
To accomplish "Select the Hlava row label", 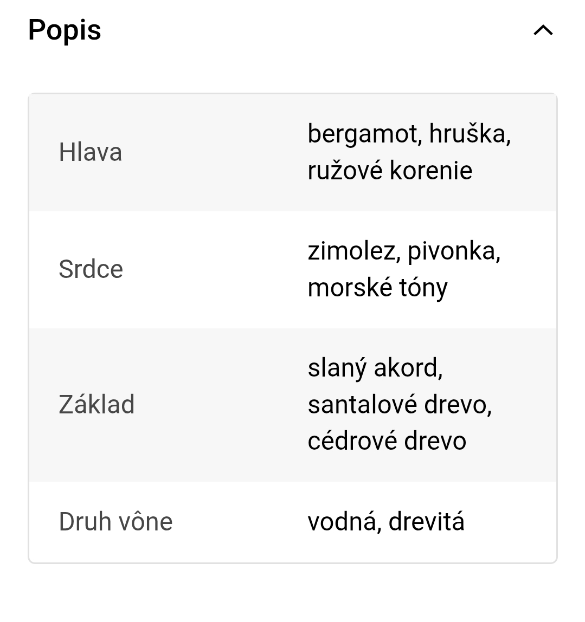I will click(x=90, y=152).
